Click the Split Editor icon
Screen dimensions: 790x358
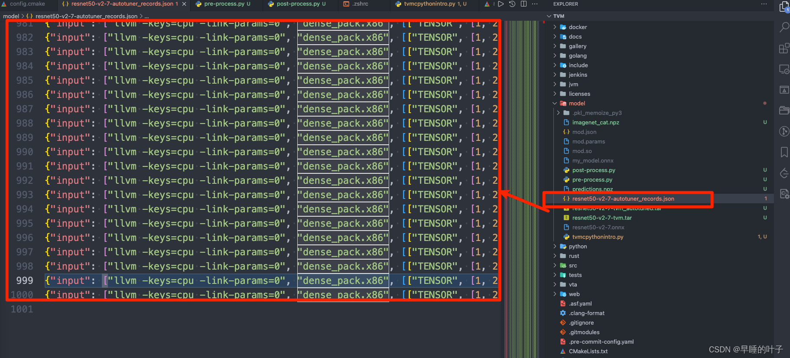tap(523, 4)
